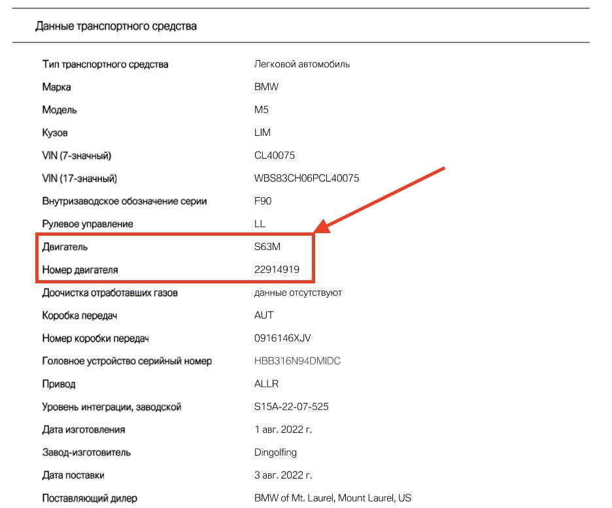This screenshot has height=508, width=612.
Task: Select the label 'Модель'
Action: click(59, 110)
